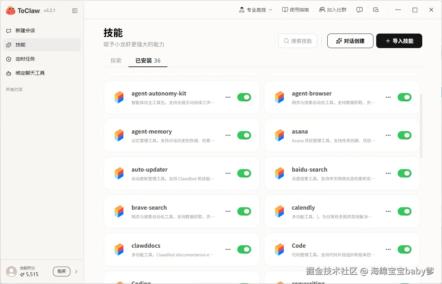Toggle off brave-search skill
Screen dimensions: 442x284
tap(244, 211)
